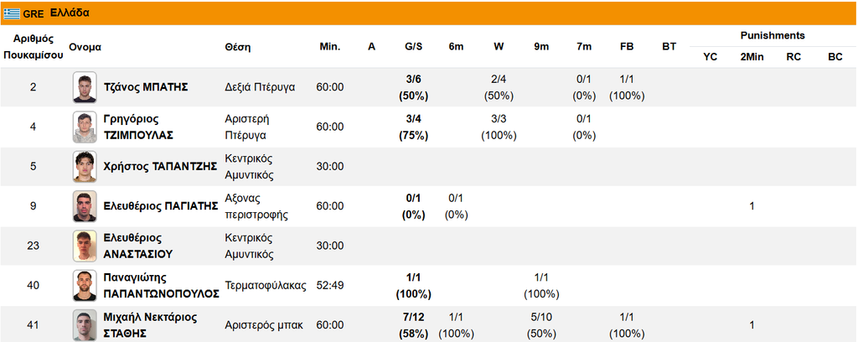Open Ελευθέριος ΑΝΑΣΤΑΣΙΟΥ player photo

click(x=85, y=246)
